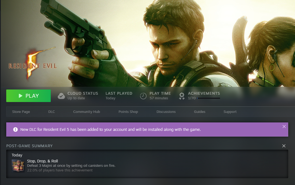Viewport: 295px width, 185px height.
Task: Open the Support tab
Action: tap(230, 112)
